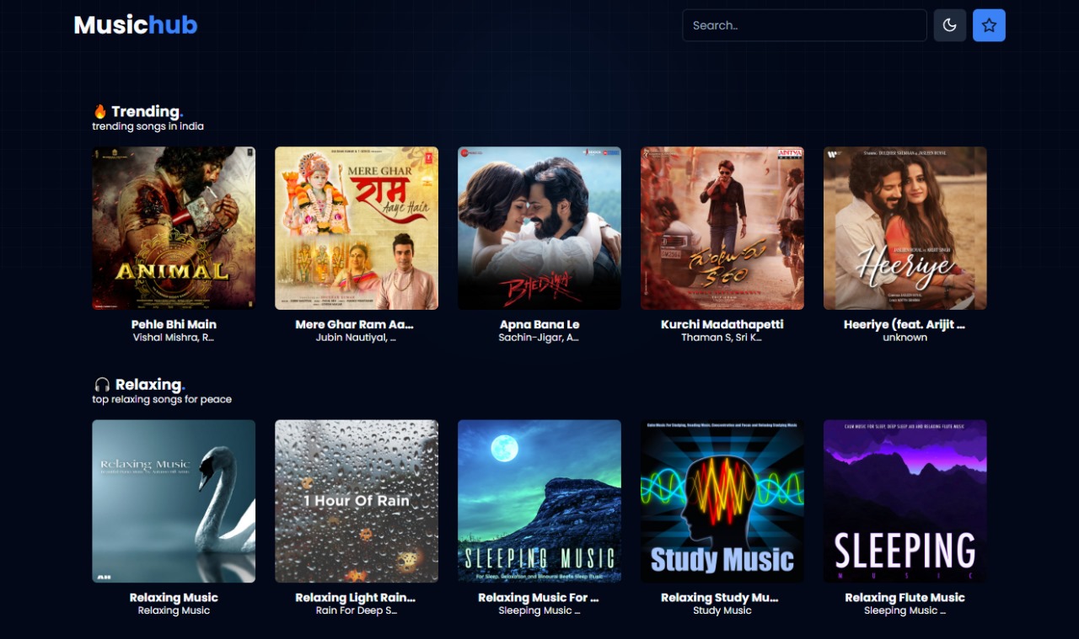
Task: Click the fire icon beside Trending
Action: coord(99,111)
